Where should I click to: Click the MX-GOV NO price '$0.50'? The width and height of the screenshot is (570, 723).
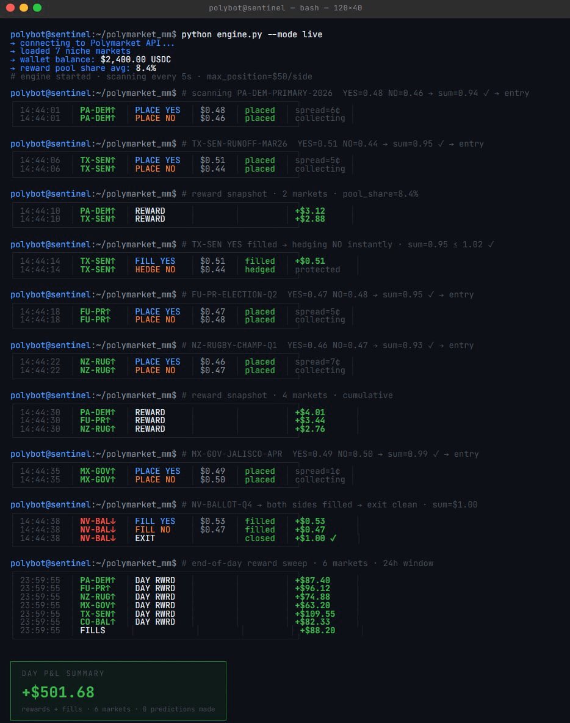[x=212, y=480]
